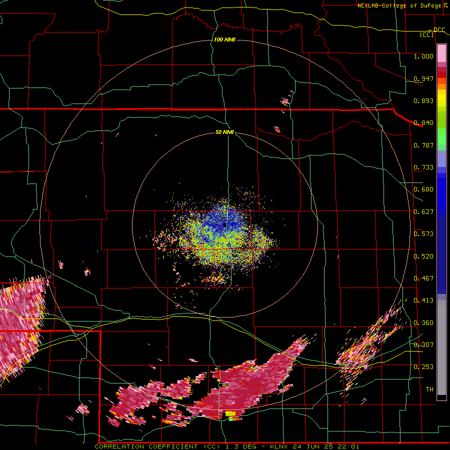Image resolution: width=450 pixels, height=450 pixels.
Task: Pick the gray band near 0.307
Action: [441, 347]
